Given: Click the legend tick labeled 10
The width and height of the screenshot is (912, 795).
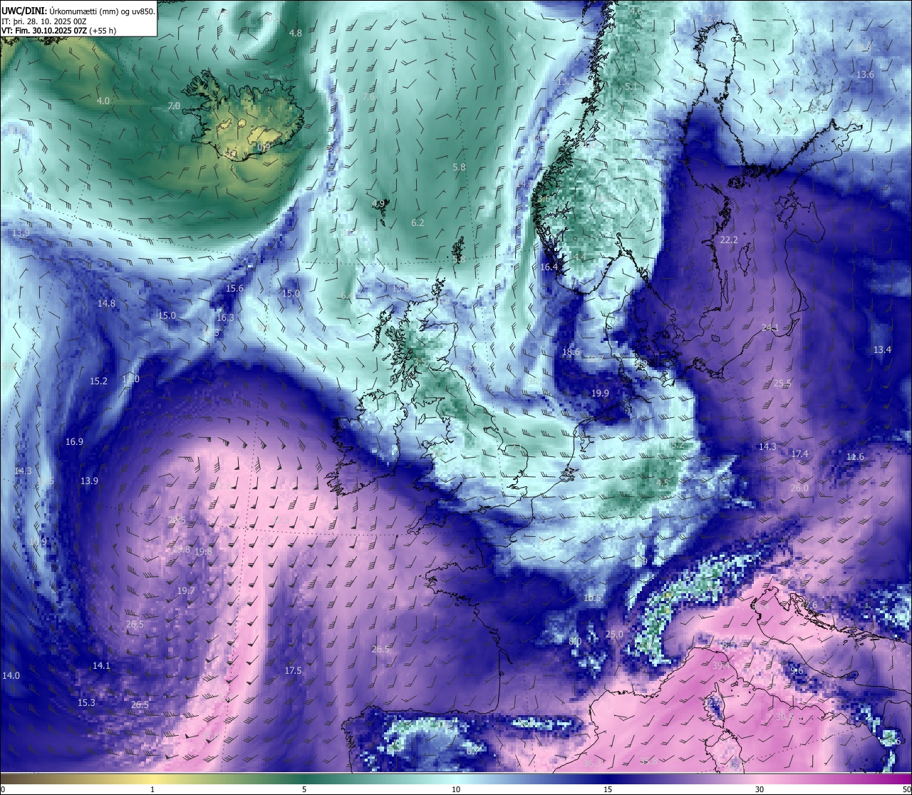Looking at the screenshot, I should point(456,789).
